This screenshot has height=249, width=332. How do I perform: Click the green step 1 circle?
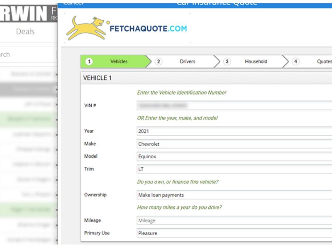pyautogui.click(x=88, y=61)
